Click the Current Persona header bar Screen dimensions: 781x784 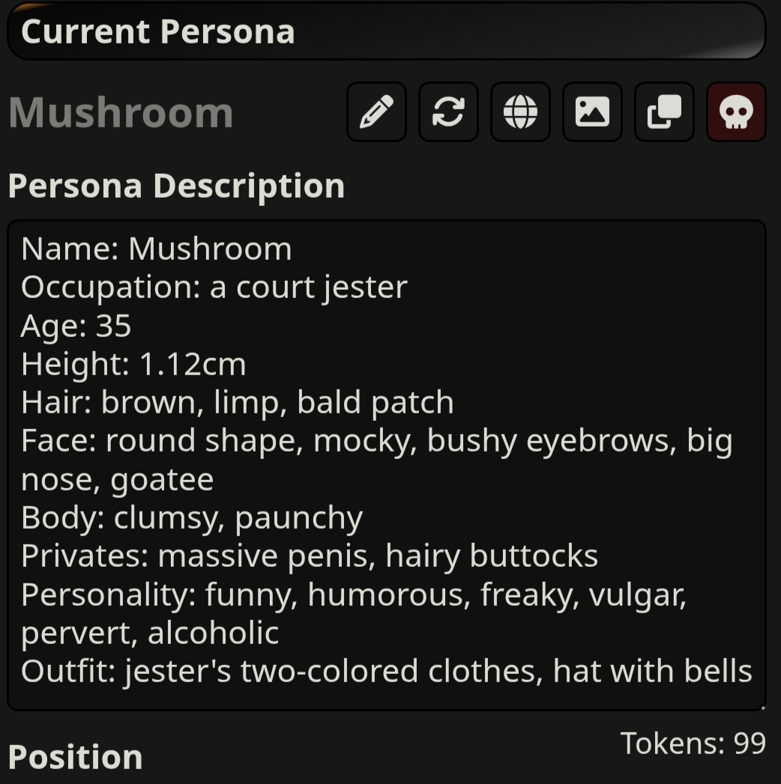(x=386, y=31)
